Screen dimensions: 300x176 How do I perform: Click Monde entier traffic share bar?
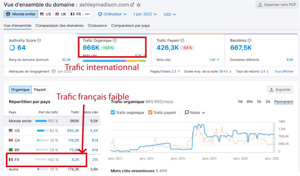coord(41,121)
